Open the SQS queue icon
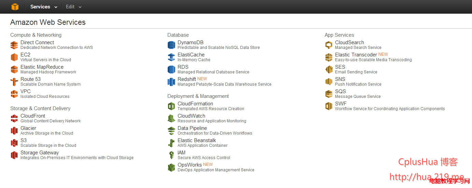472x188 pixels. (x=329, y=94)
